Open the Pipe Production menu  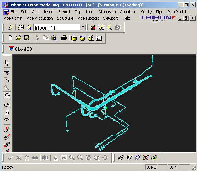pyautogui.click(x=40, y=18)
